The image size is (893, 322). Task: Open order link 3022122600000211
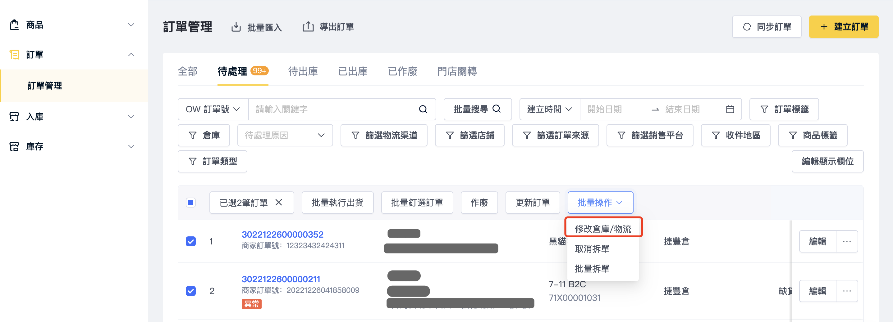(281, 279)
